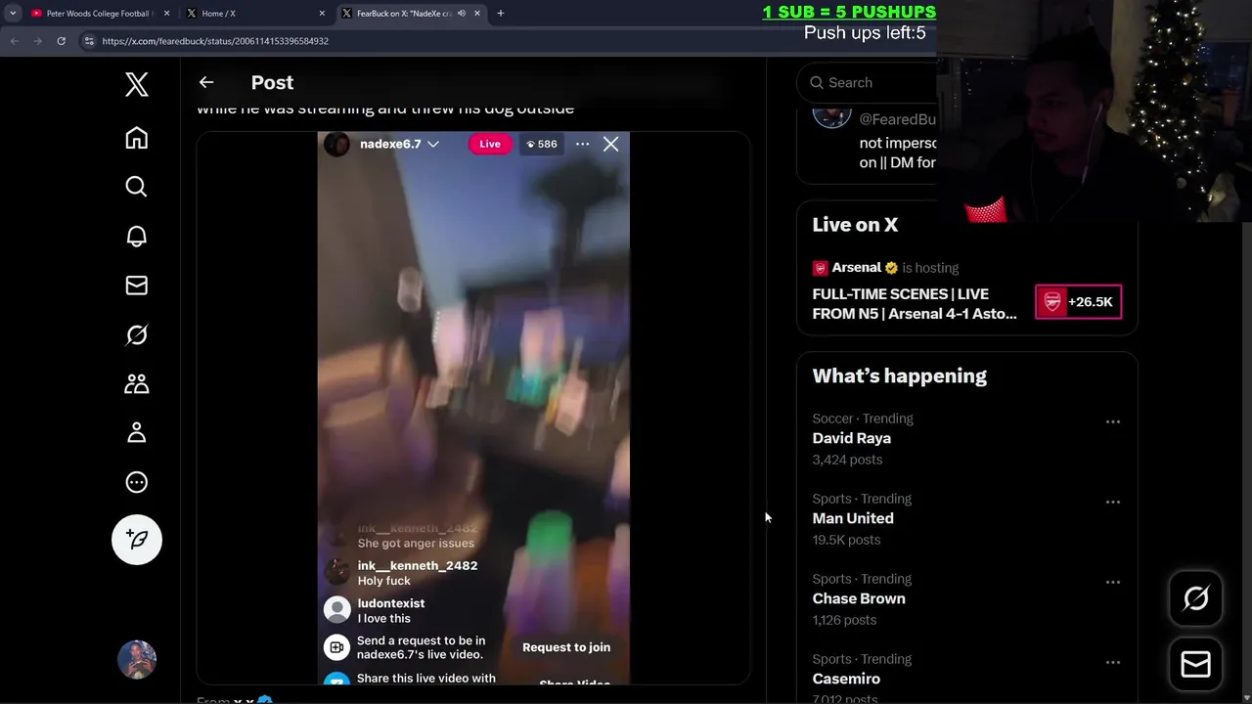
Task: Open browser tab search dropdown
Action: 12,14
